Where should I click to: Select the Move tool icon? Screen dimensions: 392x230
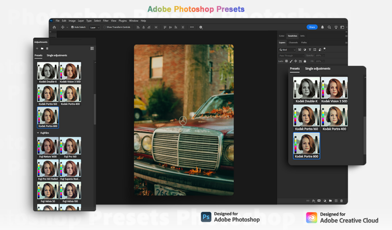pos(63,27)
